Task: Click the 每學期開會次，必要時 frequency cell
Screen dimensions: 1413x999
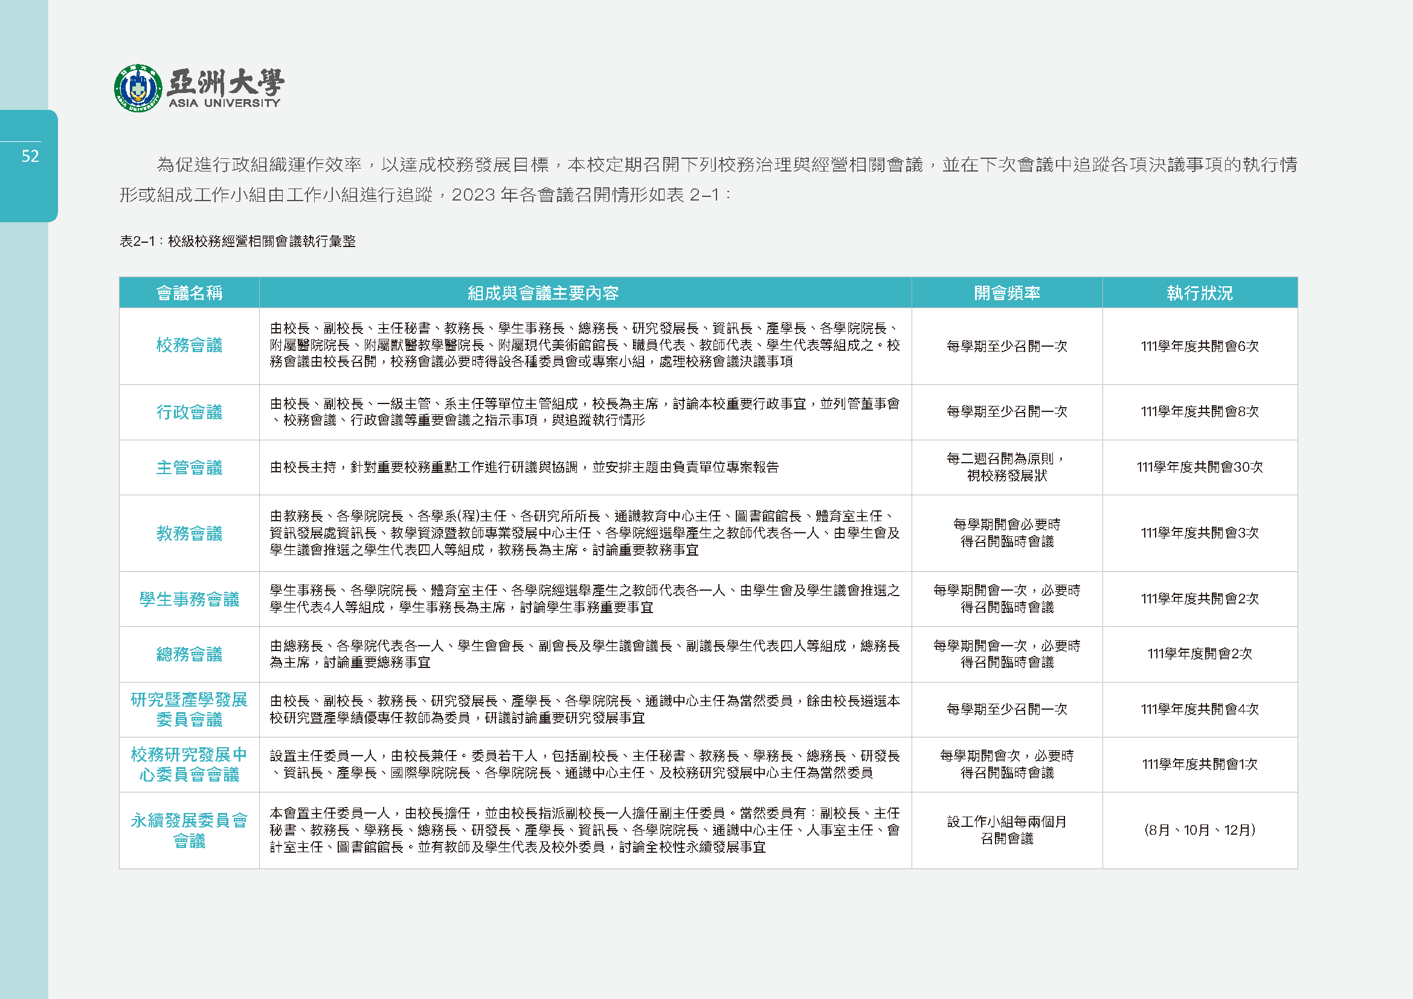Action: point(1007,764)
